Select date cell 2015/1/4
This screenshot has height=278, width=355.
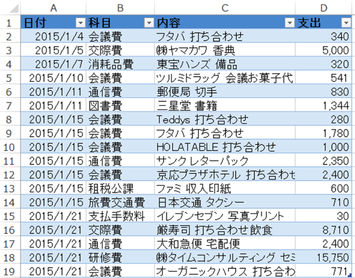pyautogui.click(x=54, y=36)
